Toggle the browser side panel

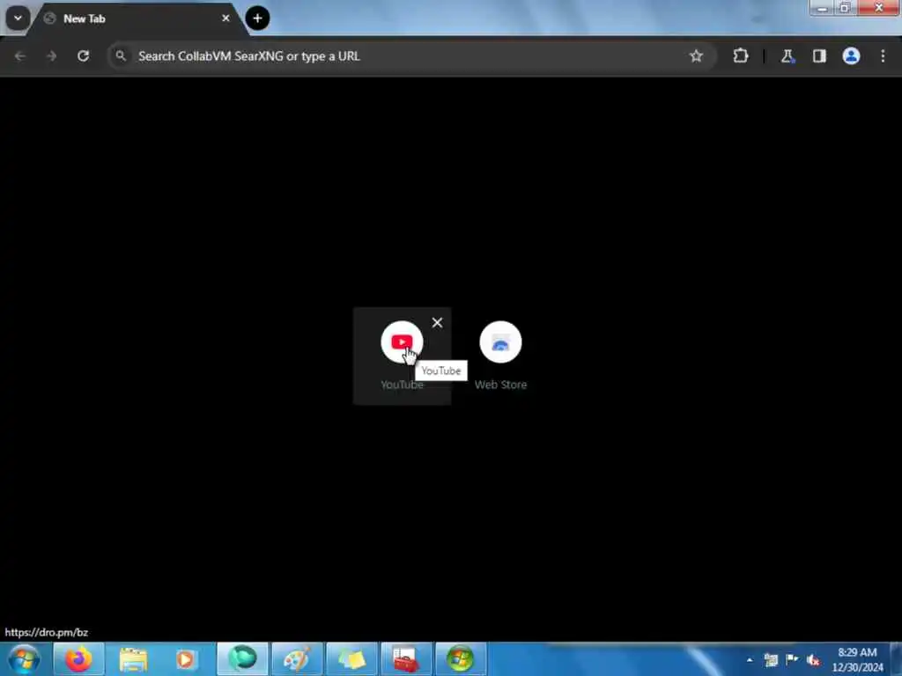(819, 56)
